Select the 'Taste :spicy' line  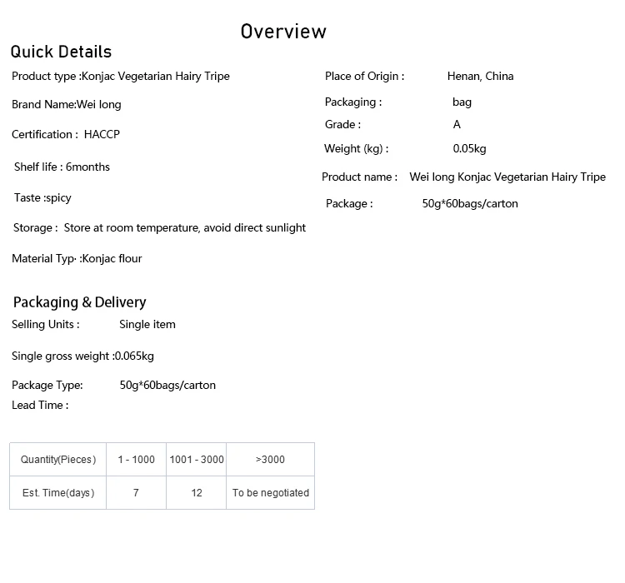[x=42, y=197]
